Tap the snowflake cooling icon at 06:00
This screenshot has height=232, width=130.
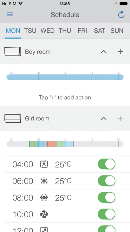(x=44, y=181)
